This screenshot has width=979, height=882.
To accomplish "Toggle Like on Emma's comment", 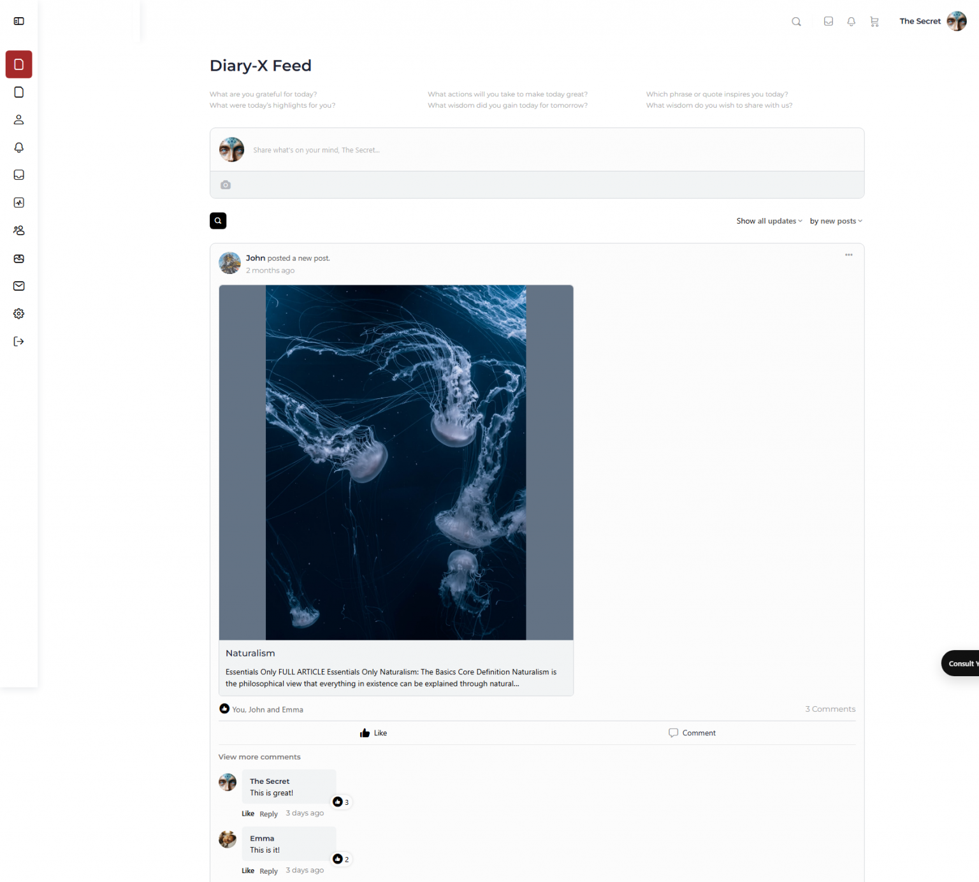I will (248, 871).
